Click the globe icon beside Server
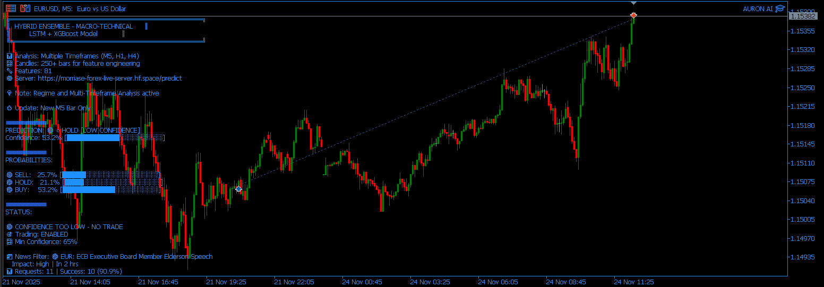The width and height of the screenshot is (824, 287). 9,79
